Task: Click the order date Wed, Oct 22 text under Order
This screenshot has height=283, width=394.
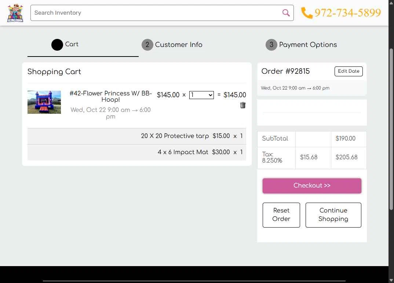Action: pos(295,88)
